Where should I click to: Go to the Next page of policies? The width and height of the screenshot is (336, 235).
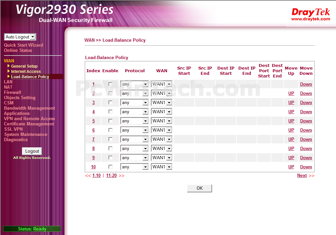pos(302,176)
